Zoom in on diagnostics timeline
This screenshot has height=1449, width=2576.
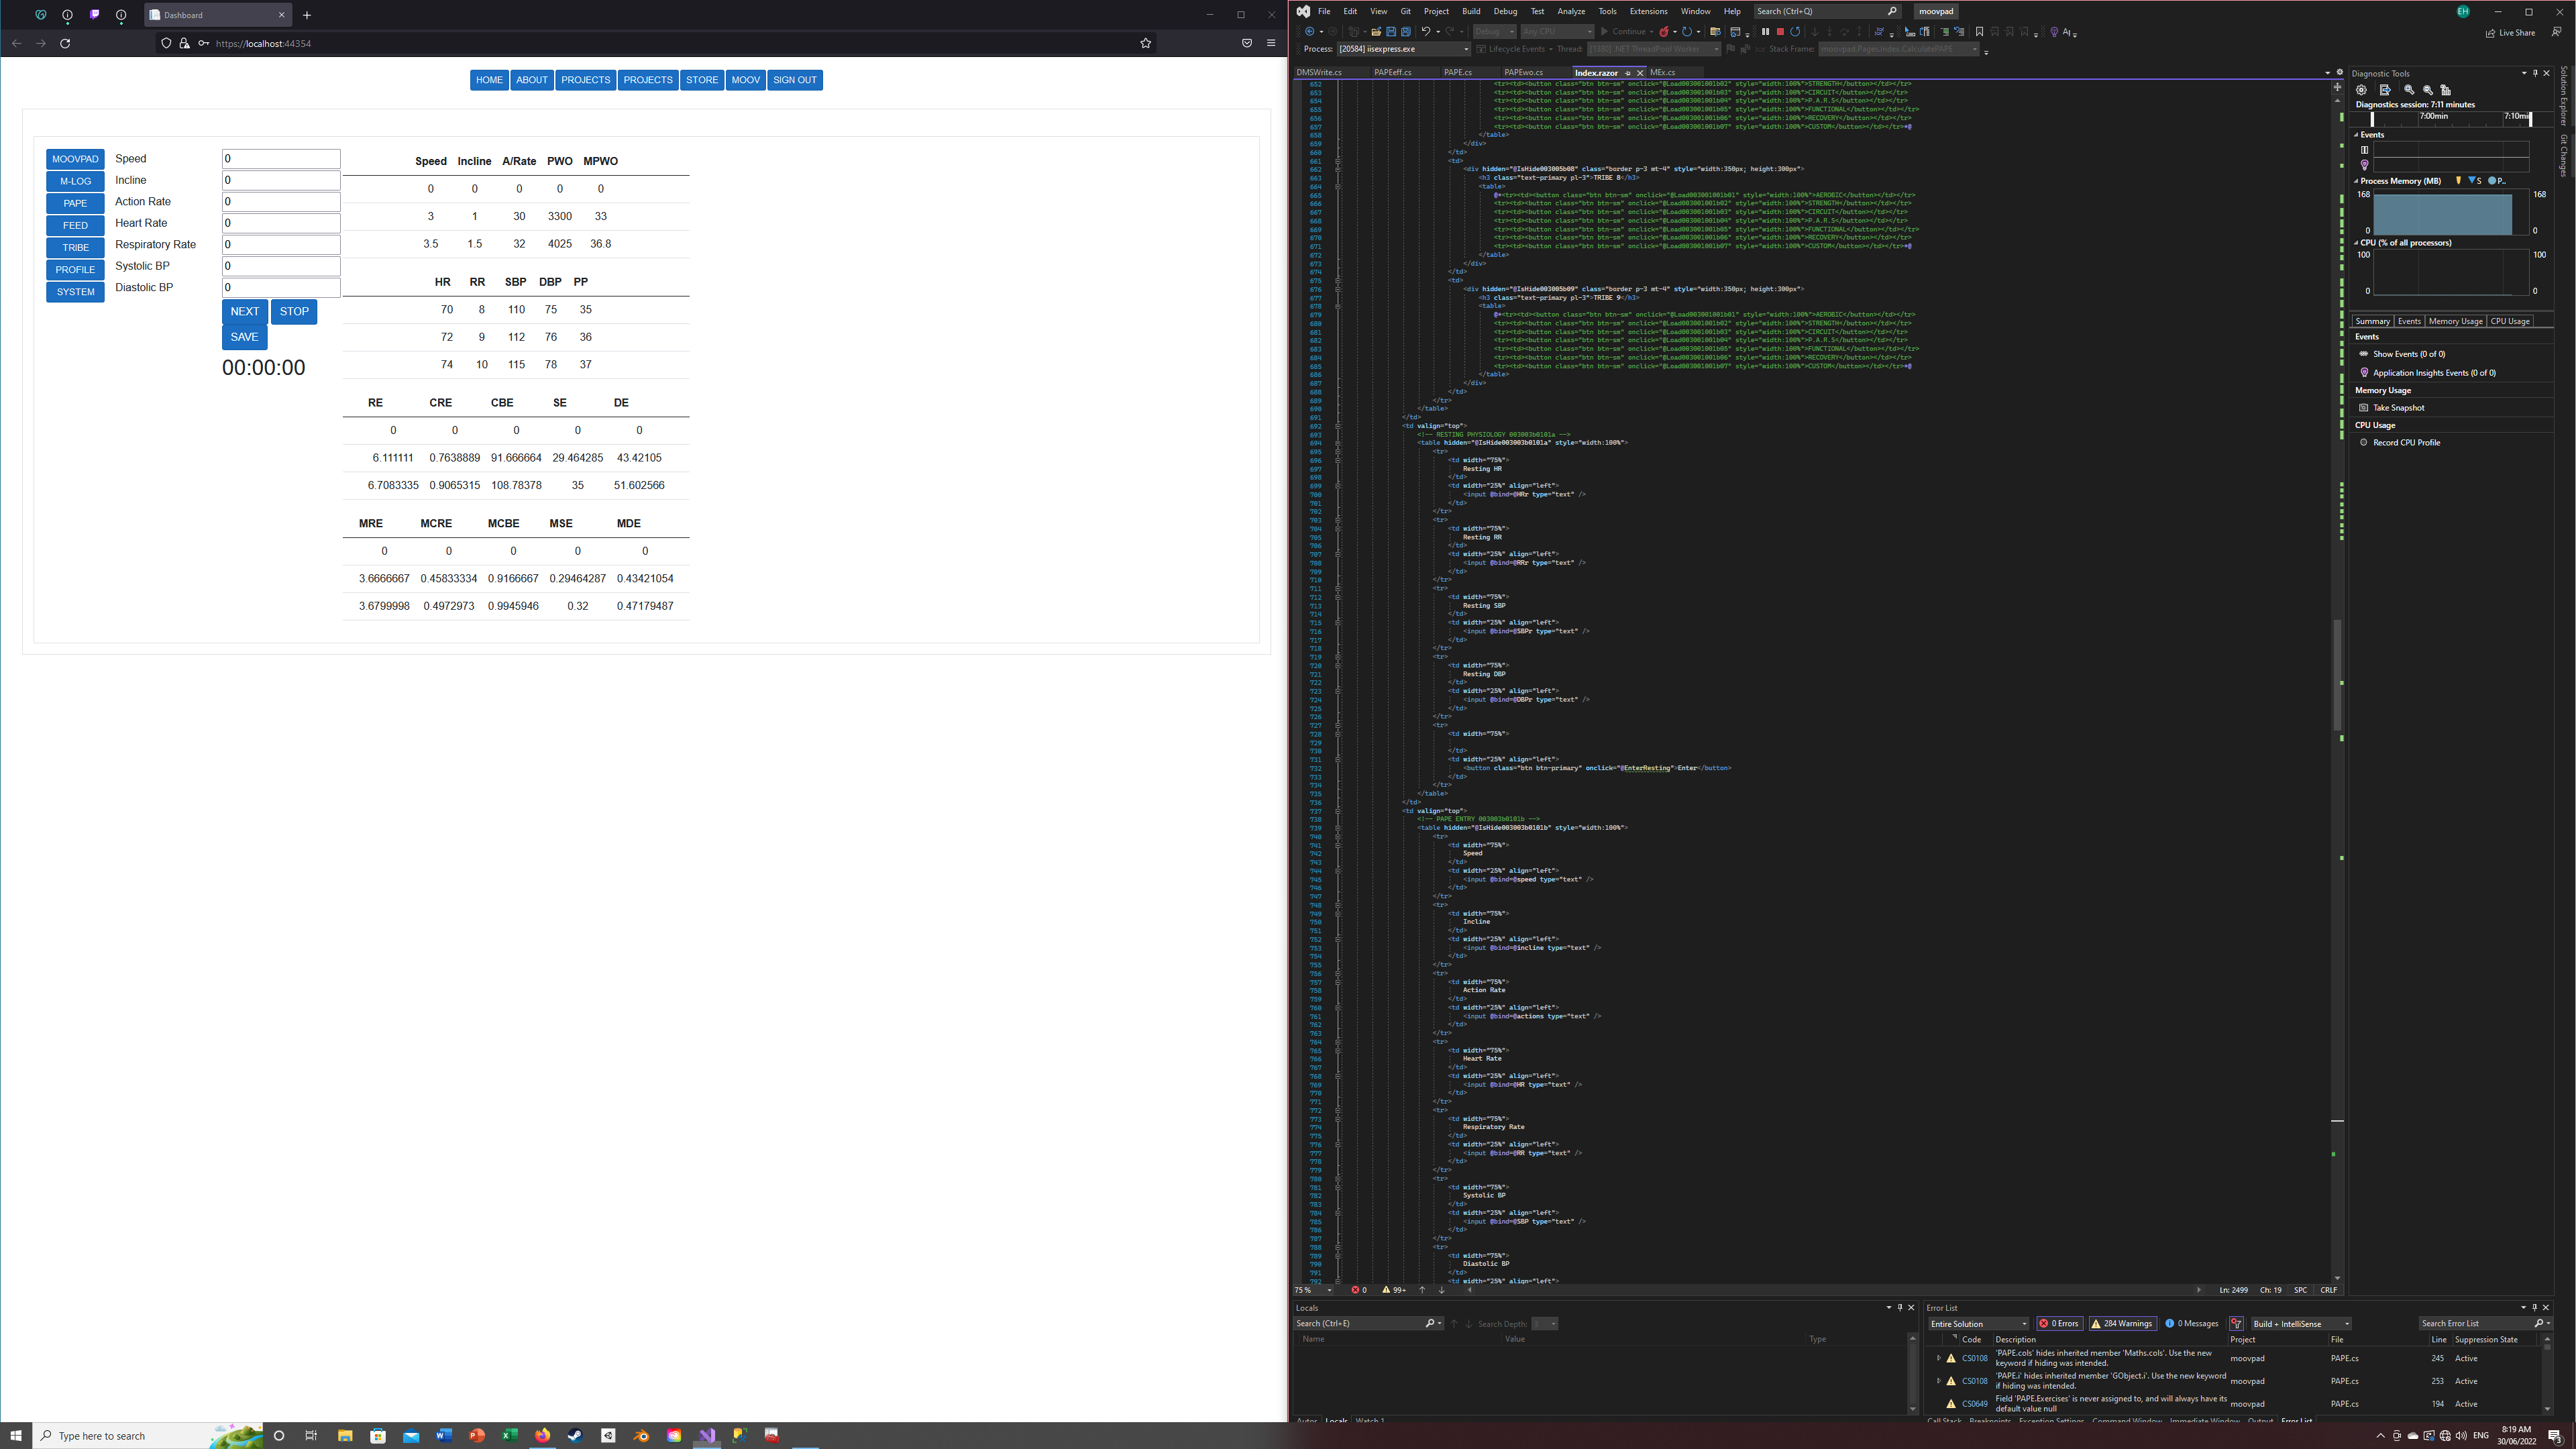click(2409, 90)
